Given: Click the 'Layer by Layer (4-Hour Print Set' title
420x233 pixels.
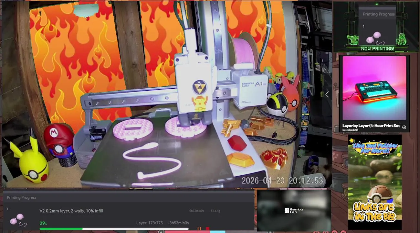Looking at the screenshot, I should tap(371, 126).
